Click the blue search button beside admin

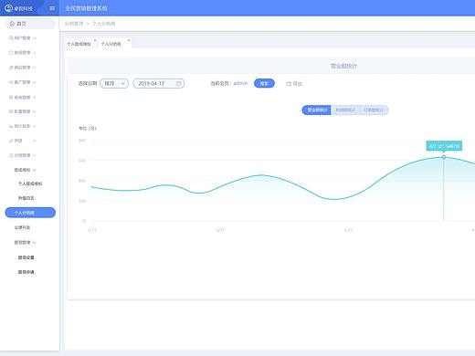point(264,83)
